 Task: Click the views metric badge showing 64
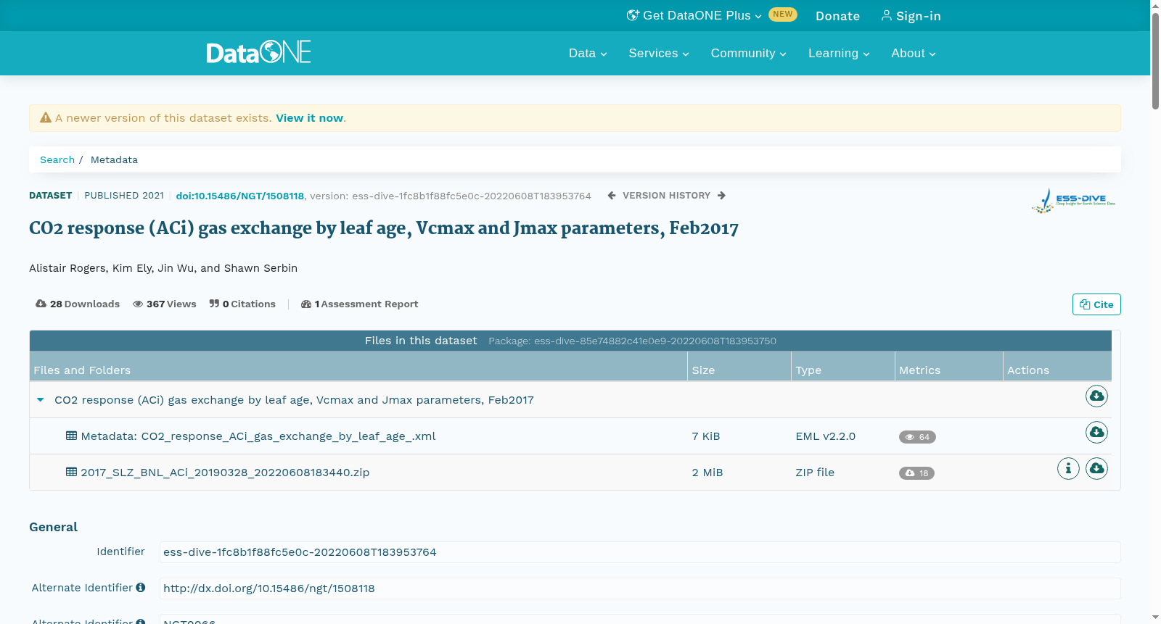(917, 437)
